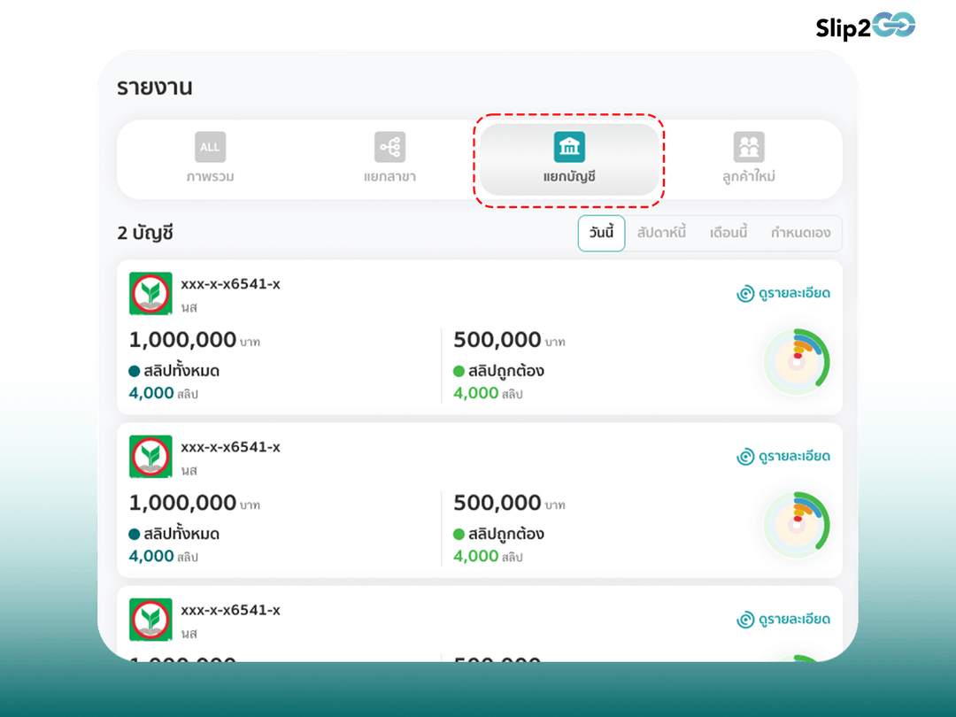Click 1,000,000 บาท amount in first card
Image resolution: width=956 pixels, height=717 pixels.
point(195,340)
